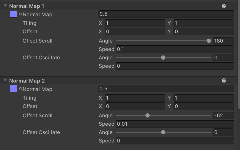Open texture picker for Normal Map 1

(20, 14)
